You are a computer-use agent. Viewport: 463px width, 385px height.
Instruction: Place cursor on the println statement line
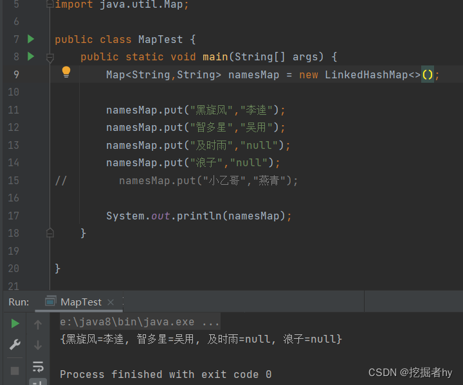(199, 216)
